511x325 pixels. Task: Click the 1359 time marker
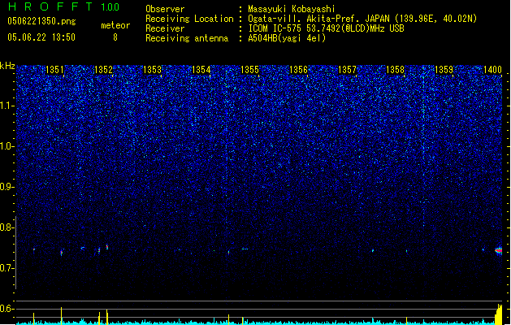pos(444,70)
